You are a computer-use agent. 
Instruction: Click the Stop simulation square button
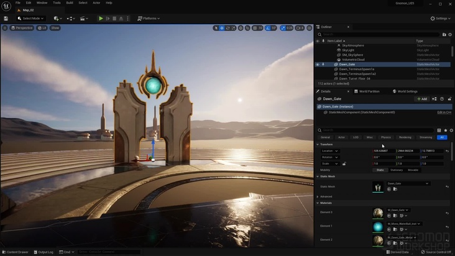114,19
